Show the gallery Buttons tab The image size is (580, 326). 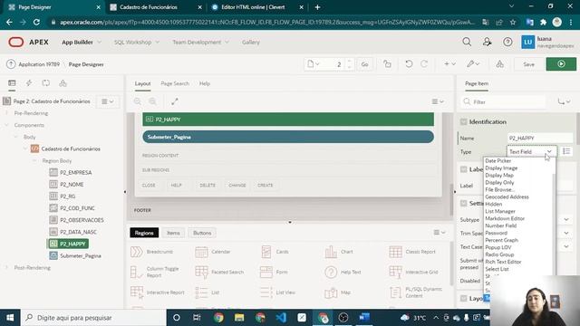pos(202,233)
